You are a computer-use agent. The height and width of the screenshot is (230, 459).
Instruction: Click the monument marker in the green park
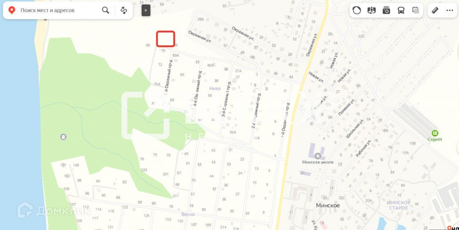coord(63,137)
